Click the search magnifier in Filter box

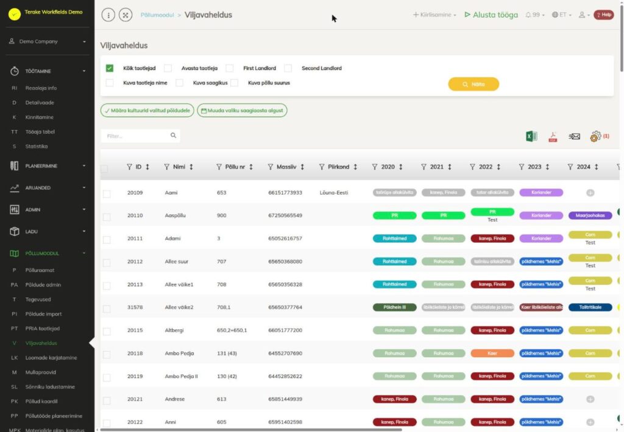(x=173, y=136)
